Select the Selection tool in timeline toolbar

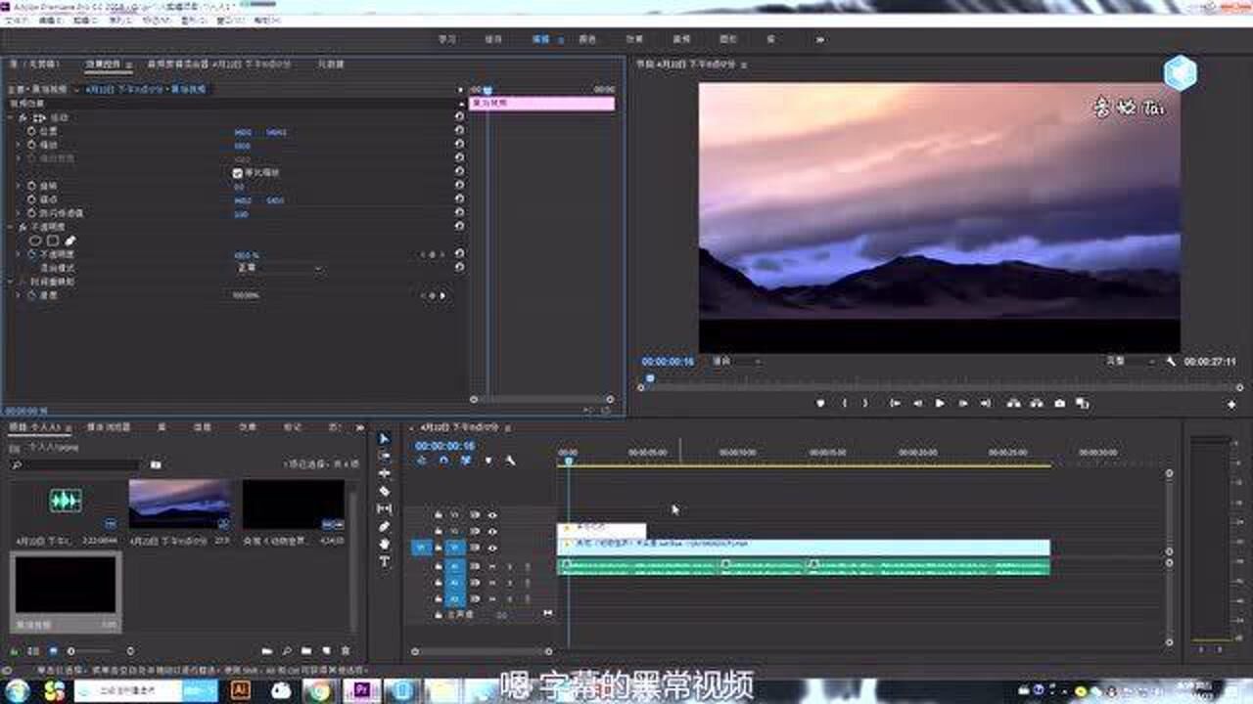coord(384,439)
